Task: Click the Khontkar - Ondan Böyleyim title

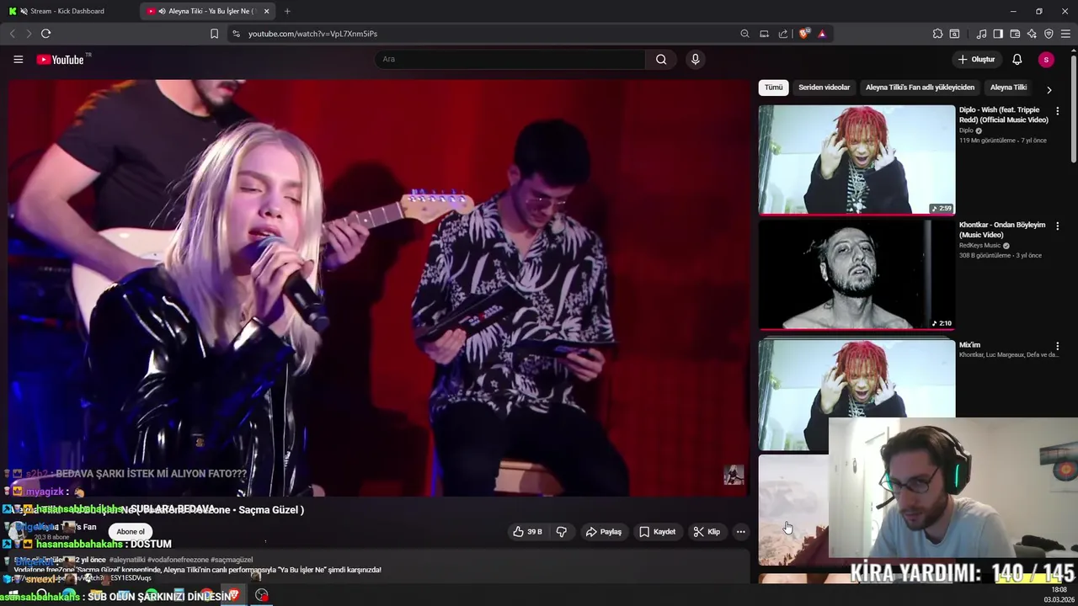Action: tap(1002, 230)
